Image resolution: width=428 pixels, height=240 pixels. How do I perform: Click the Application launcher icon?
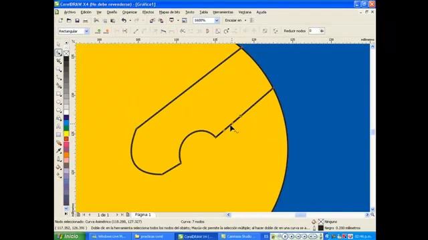click(x=171, y=21)
